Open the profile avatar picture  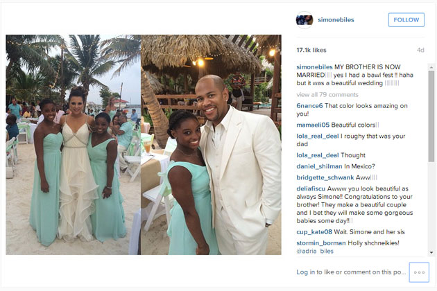pos(305,20)
